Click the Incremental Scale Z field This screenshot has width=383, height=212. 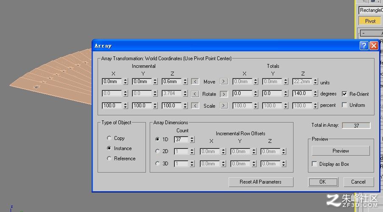[172, 106]
